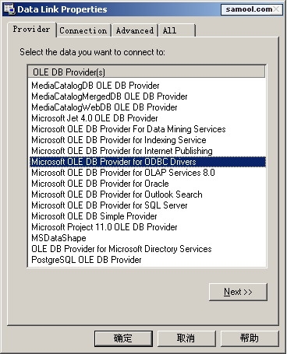Open the Connection tab
The image size is (287, 354).
pyautogui.click(x=83, y=30)
